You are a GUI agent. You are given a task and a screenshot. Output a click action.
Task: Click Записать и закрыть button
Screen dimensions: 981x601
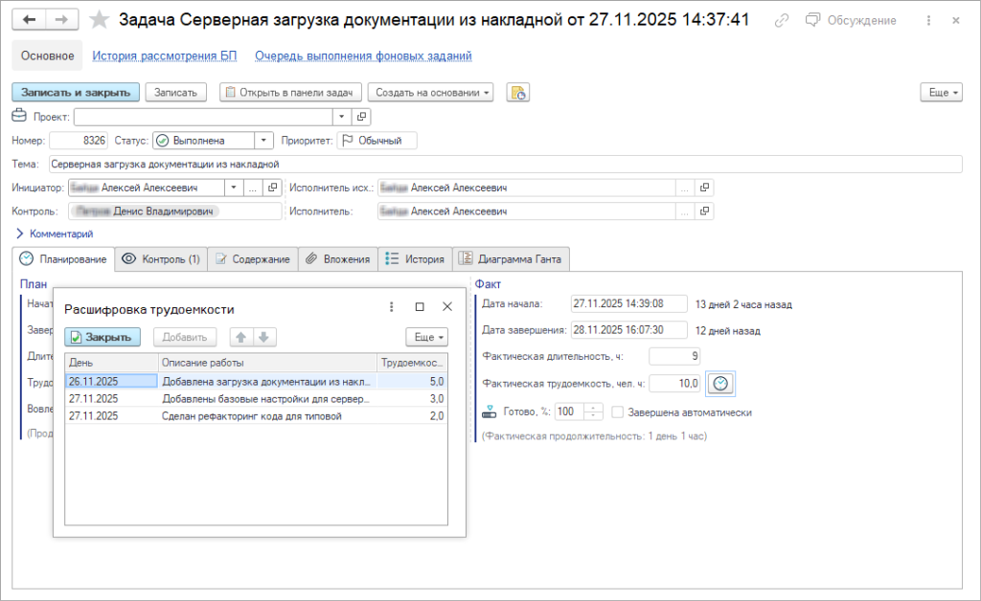[76, 93]
